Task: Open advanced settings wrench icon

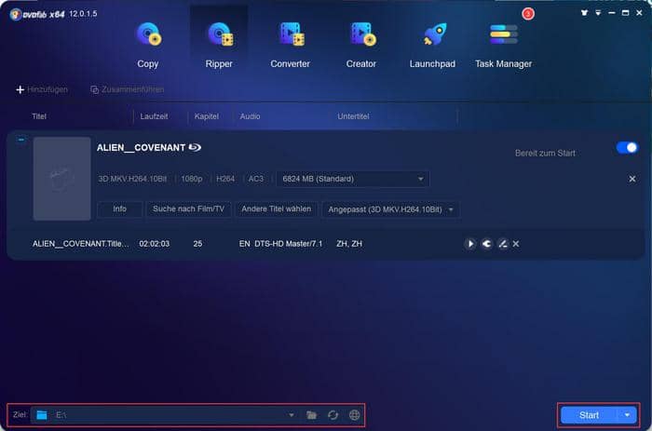Action: point(486,244)
